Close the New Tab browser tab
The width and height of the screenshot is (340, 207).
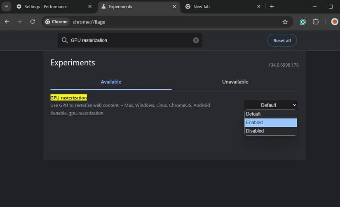(x=259, y=7)
